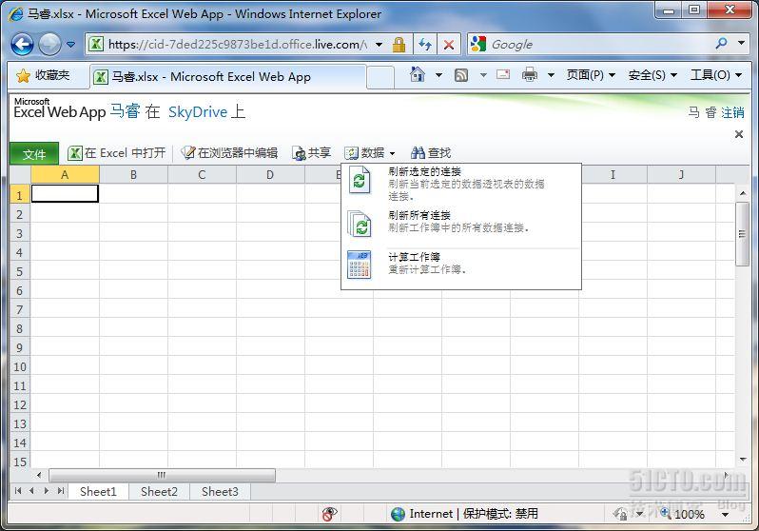
Task: Click the Home page icon
Action: click(x=418, y=74)
